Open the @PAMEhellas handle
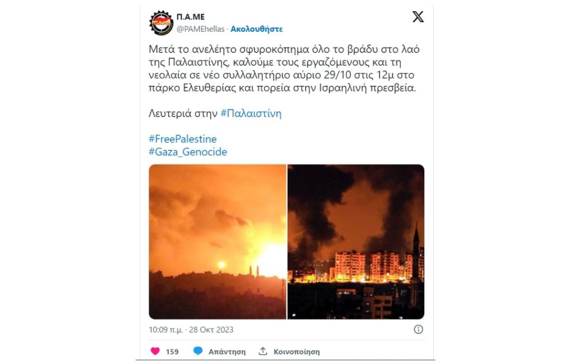The width and height of the screenshot is (571, 364). [200, 29]
